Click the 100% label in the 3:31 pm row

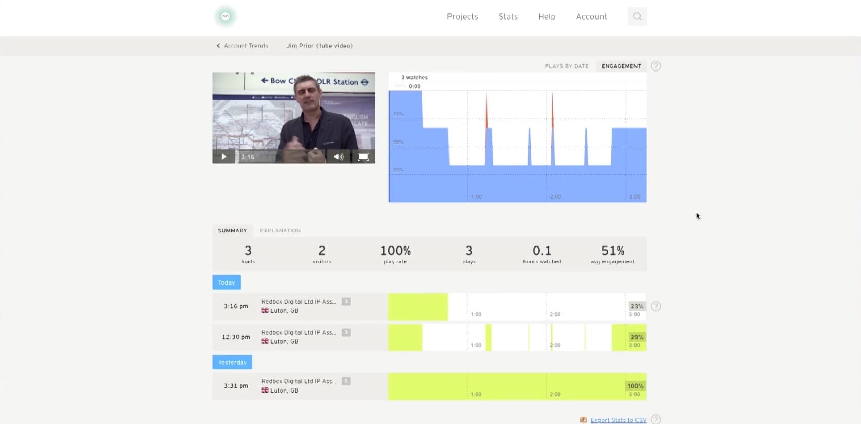pos(635,386)
